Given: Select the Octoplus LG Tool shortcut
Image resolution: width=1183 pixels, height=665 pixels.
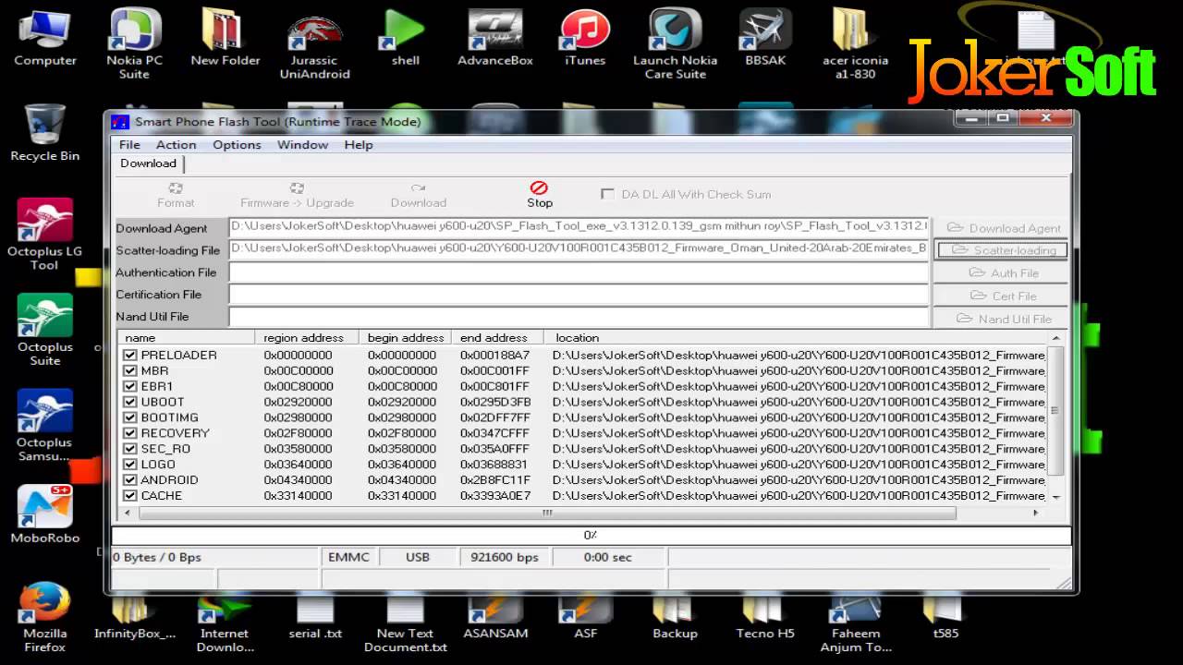Looking at the screenshot, I should coord(44,235).
